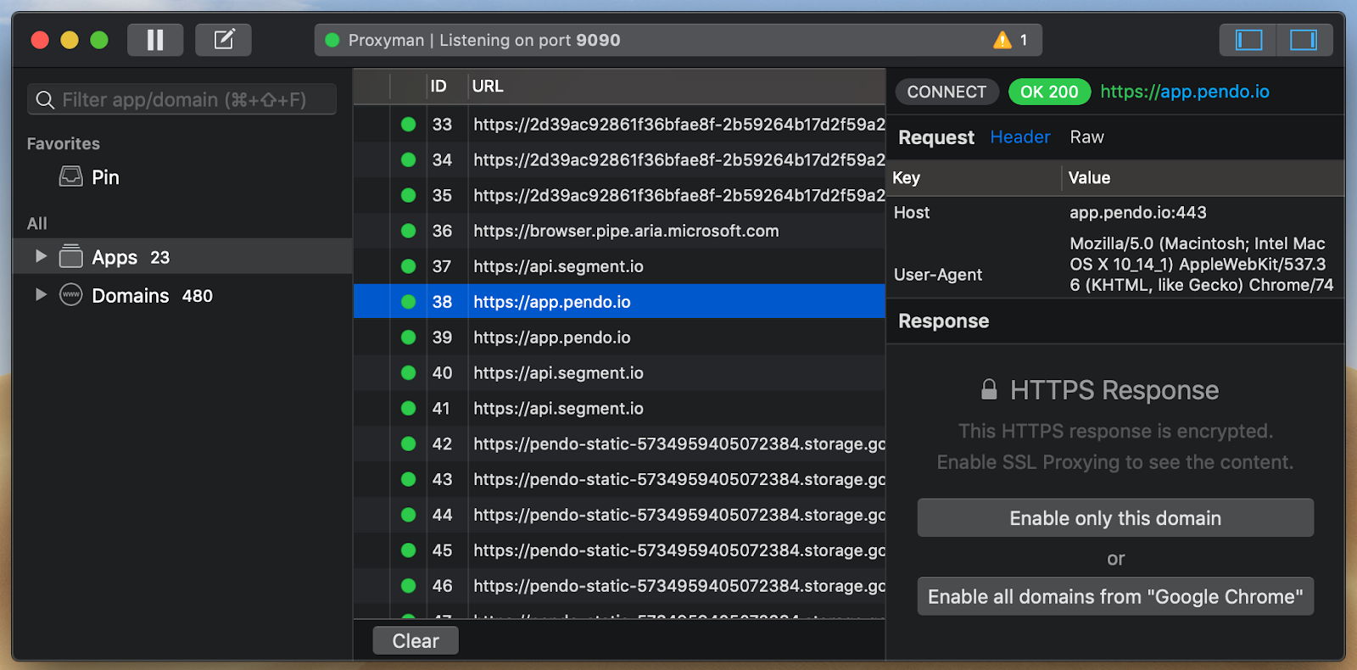Click the Host header key
This screenshot has width=1357, height=670.
point(912,213)
